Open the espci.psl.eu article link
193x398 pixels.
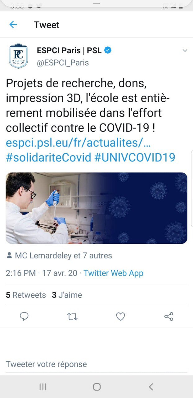(78, 143)
